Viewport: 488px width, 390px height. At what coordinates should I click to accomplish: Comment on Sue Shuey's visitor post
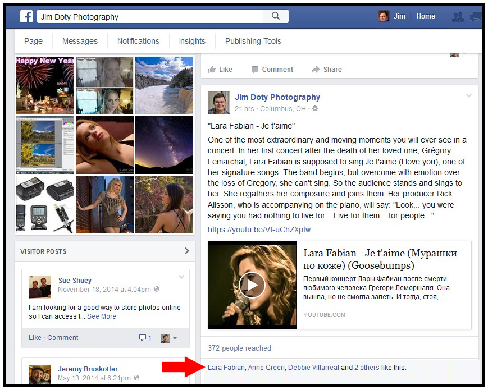[x=62, y=337]
